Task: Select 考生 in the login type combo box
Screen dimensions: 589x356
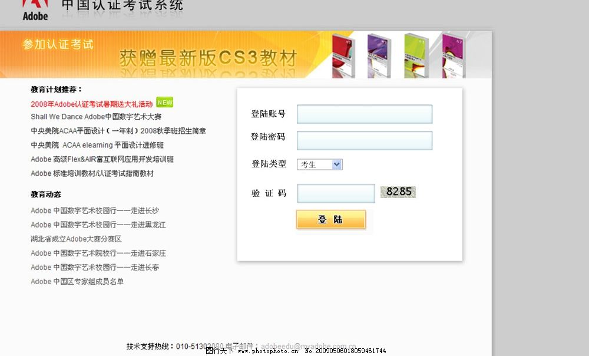Action: (x=312, y=164)
